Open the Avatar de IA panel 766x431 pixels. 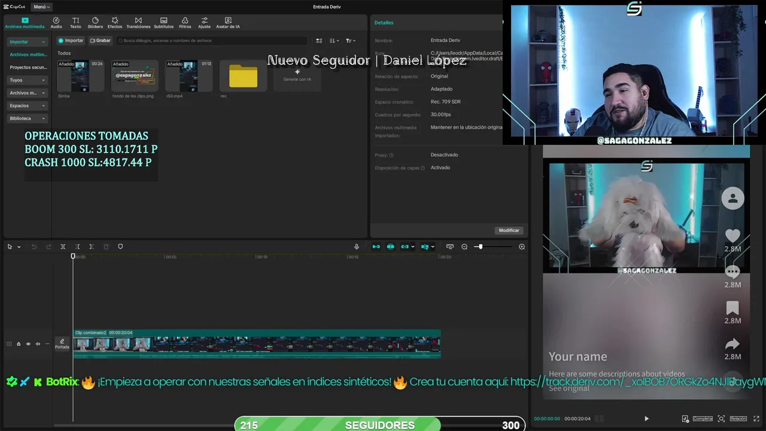click(228, 23)
